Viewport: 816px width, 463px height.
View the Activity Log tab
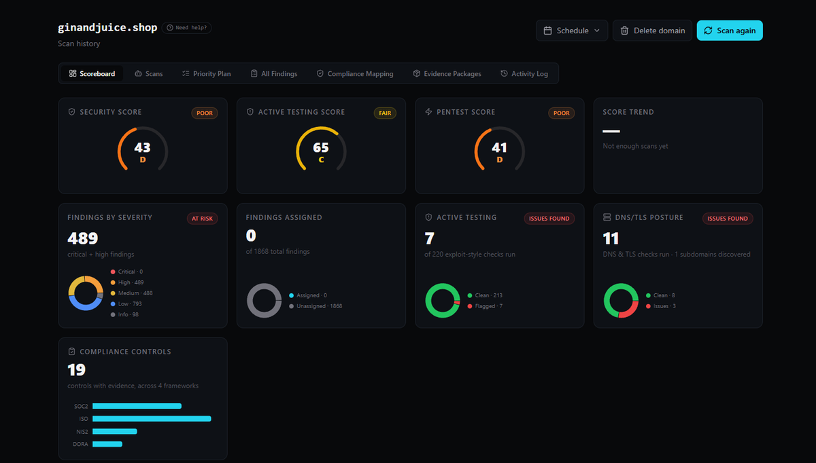coord(524,73)
